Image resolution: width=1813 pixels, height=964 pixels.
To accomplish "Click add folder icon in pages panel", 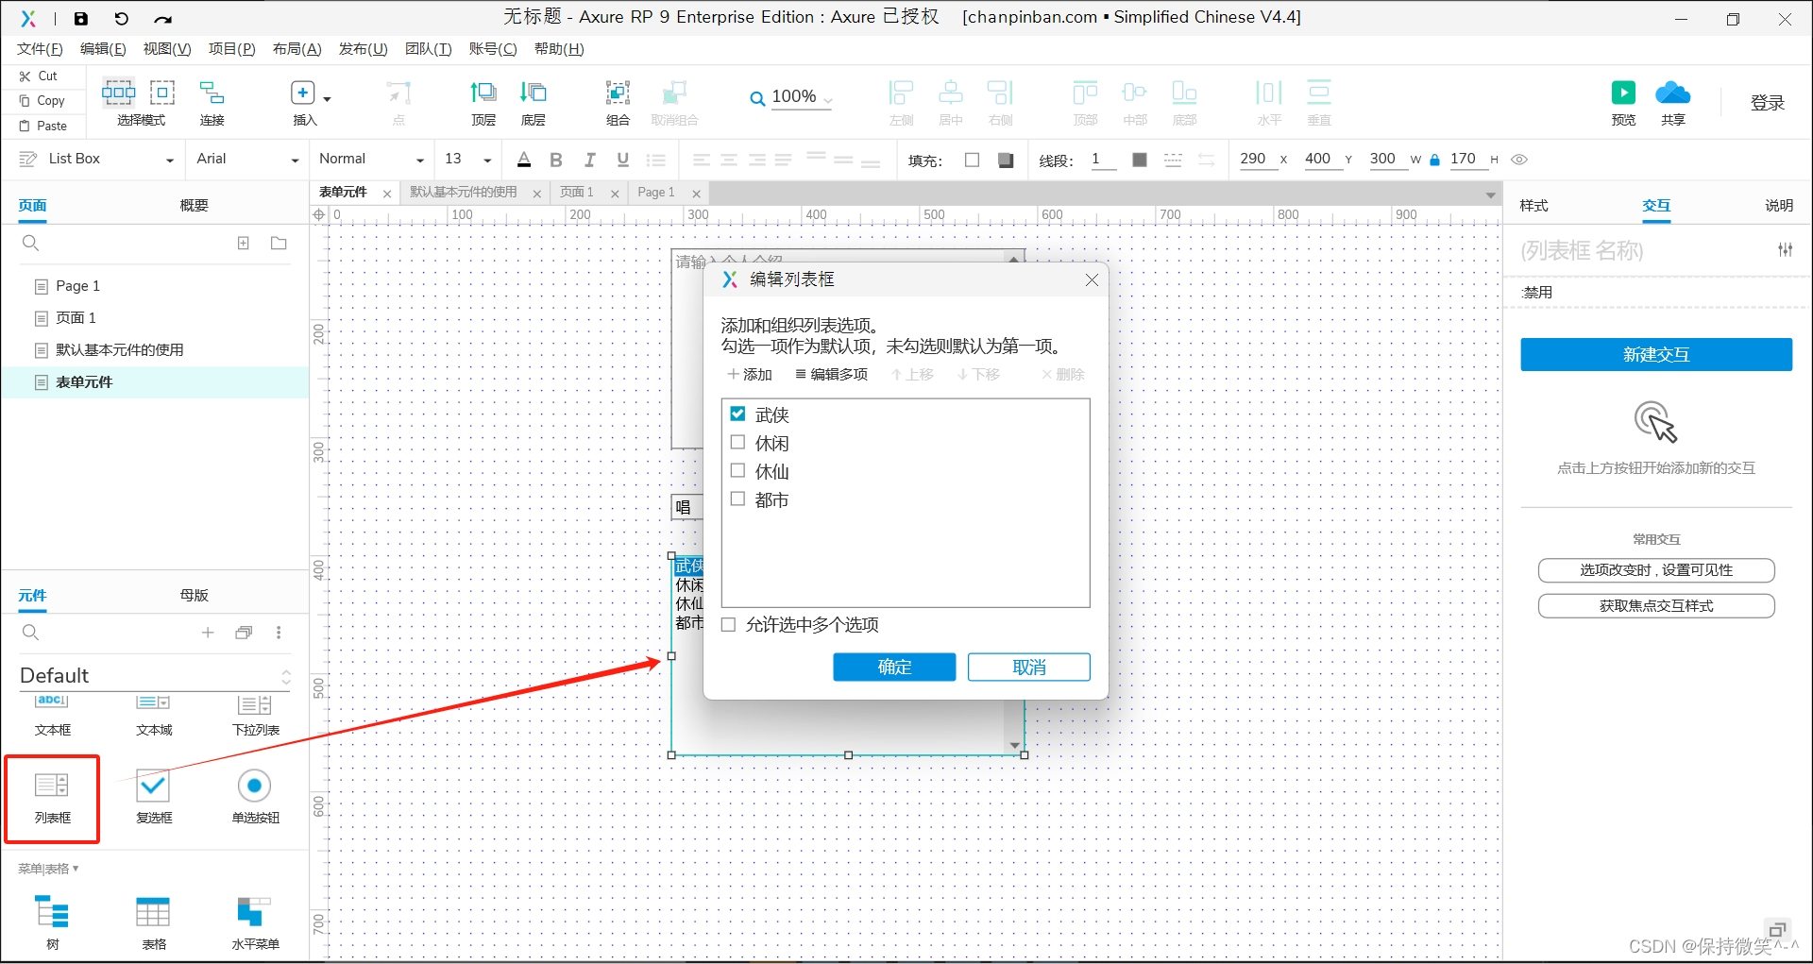I will 279,244.
